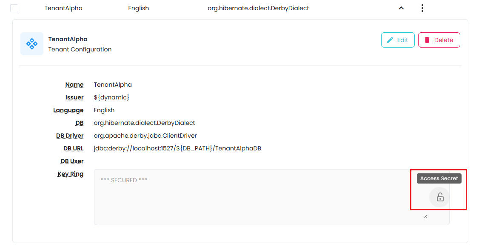Click the DB Driver field label
The width and height of the screenshot is (479, 246).
(70, 136)
